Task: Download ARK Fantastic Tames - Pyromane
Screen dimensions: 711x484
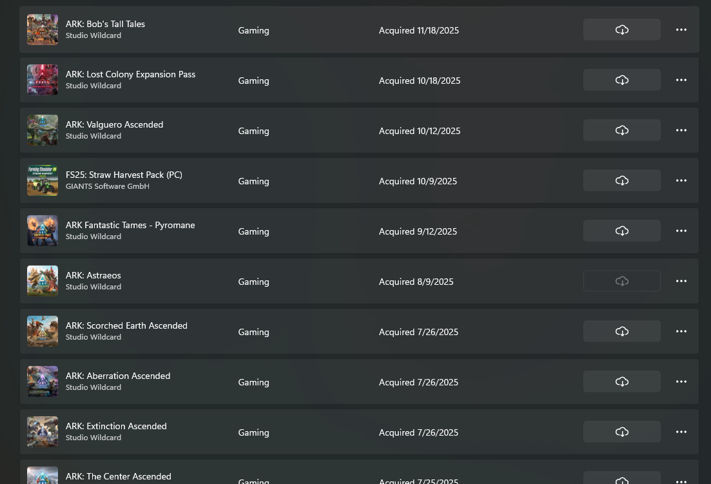Action: tap(621, 231)
